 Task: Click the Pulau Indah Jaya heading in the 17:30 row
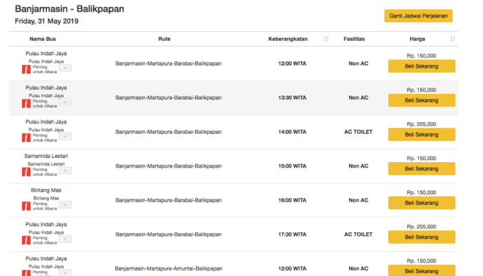pos(46,224)
